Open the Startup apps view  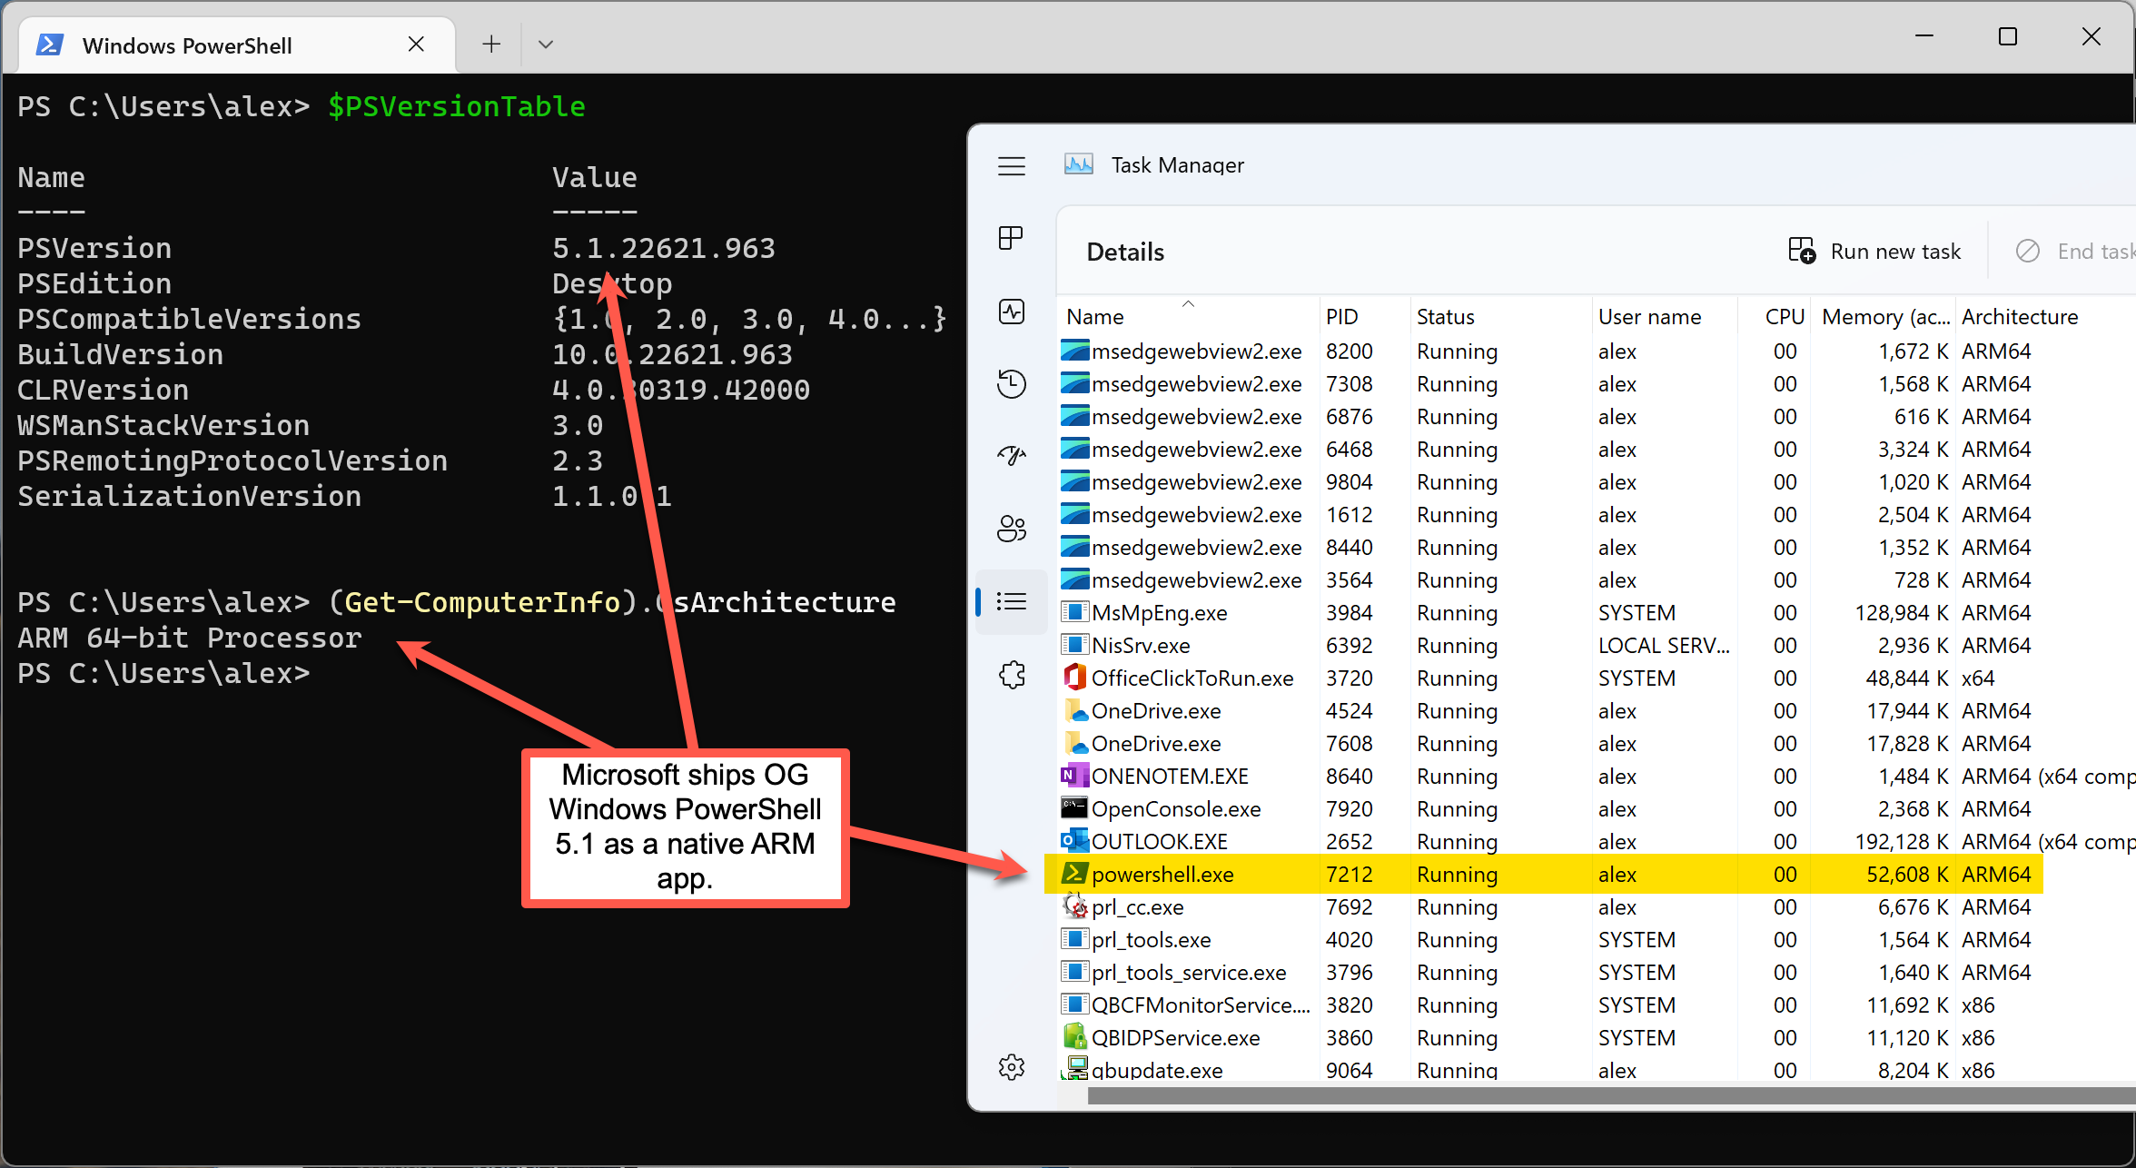click(1012, 456)
